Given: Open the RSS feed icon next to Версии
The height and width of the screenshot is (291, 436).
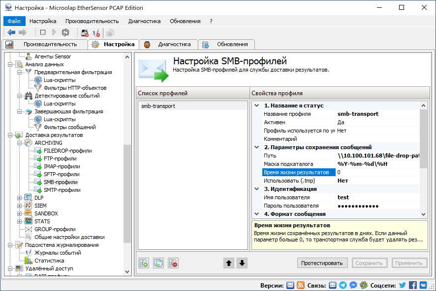Looking at the screenshot, I should [301, 285].
